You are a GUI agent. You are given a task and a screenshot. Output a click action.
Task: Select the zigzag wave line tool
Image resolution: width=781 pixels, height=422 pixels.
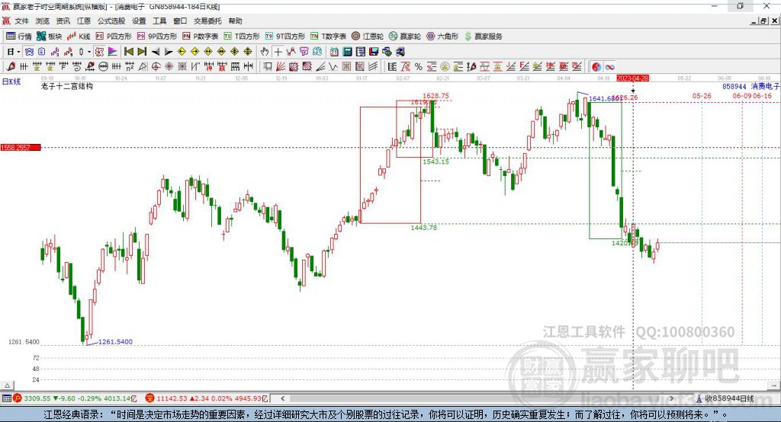(333, 67)
